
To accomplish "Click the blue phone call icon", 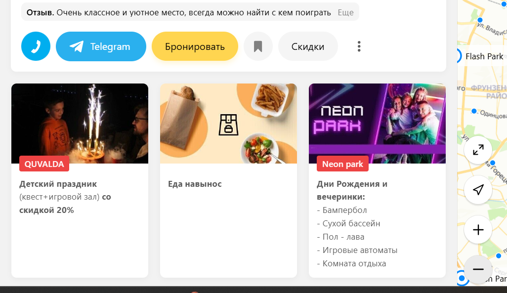I will click(x=36, y=46).
